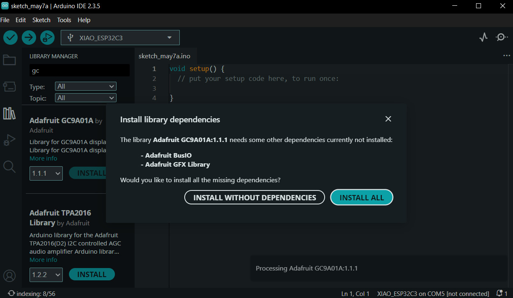
Task: Click the indexing: 8/56 status text
Action: coord(36,293)
